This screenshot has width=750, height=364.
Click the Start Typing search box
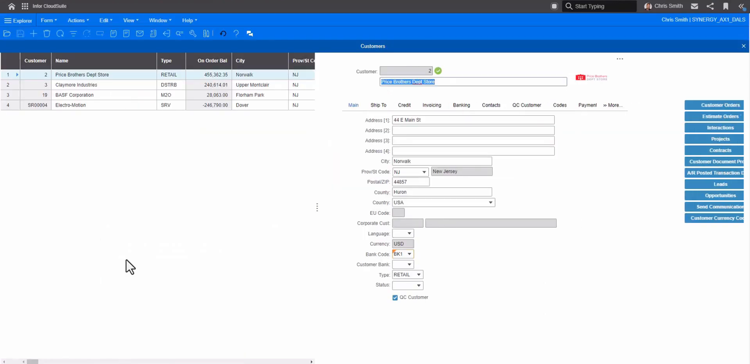coord(599,6)
